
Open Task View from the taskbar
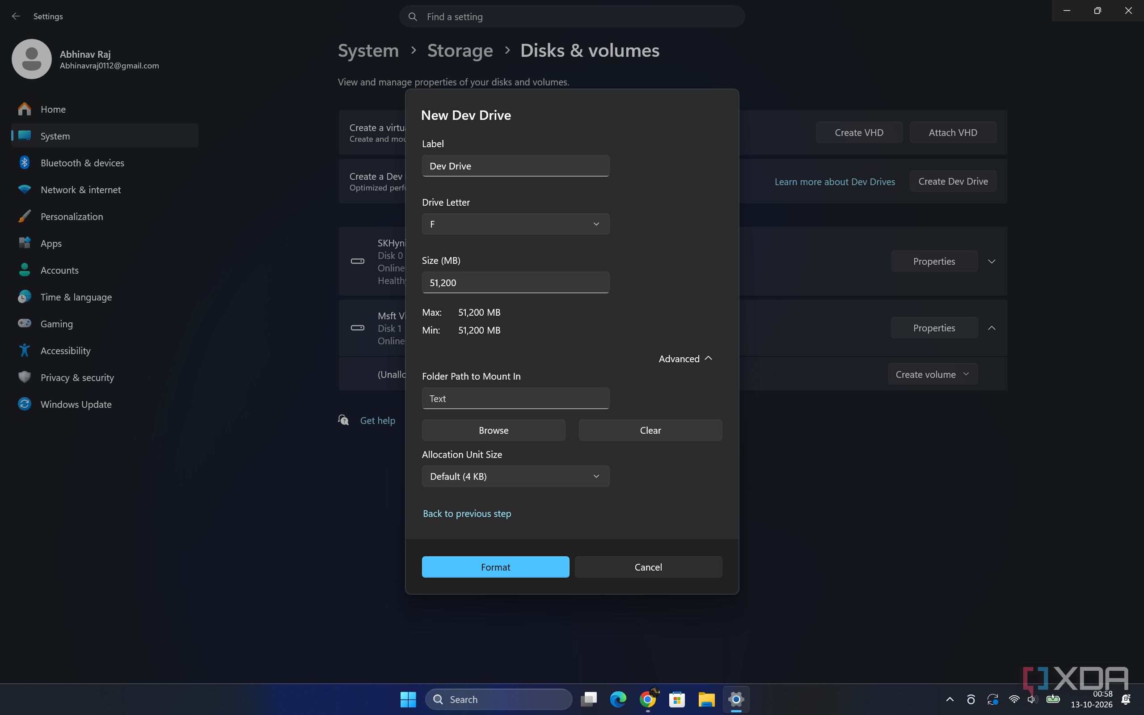[x=589, y=699]
